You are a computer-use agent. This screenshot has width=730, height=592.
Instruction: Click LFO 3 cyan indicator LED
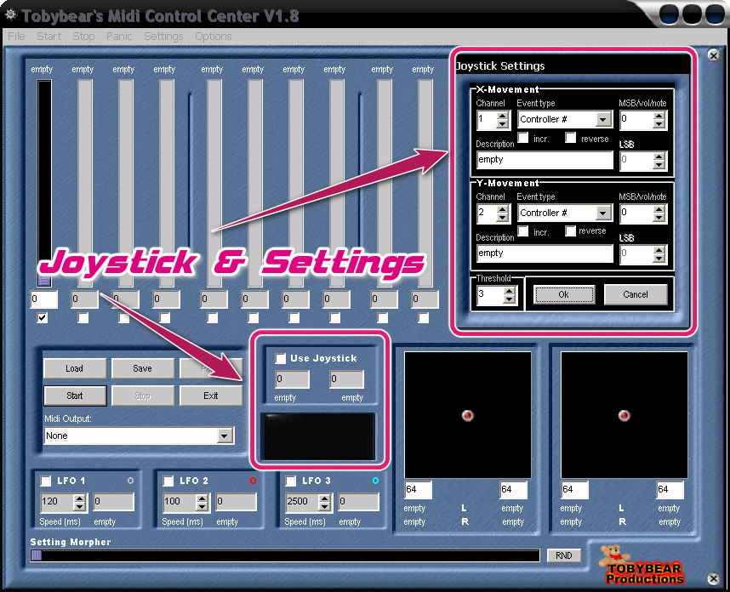pos(375,481)
